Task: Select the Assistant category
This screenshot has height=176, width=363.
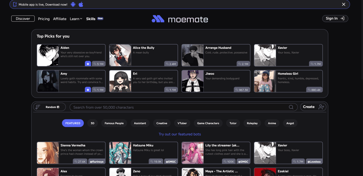Action: (x=140, y=123)
